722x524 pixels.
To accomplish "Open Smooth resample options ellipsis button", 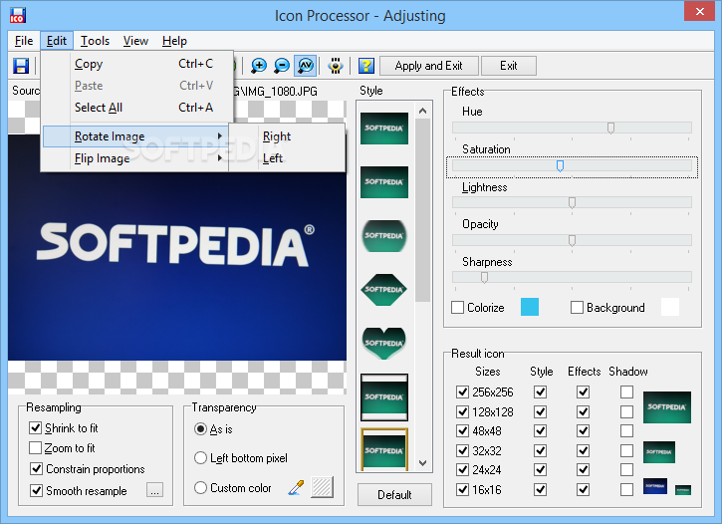I will (154, 490).
